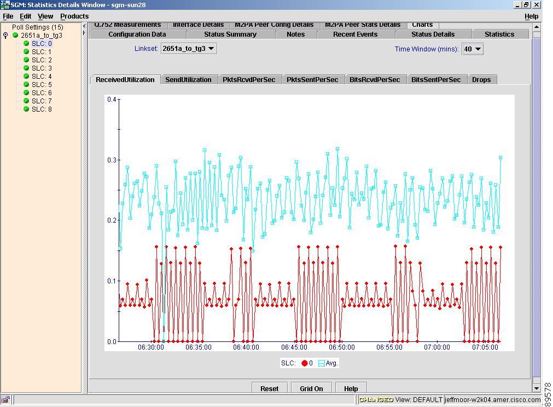Select SLC: 6 in the tree
The image size is (553, 407).
[42, 93]
